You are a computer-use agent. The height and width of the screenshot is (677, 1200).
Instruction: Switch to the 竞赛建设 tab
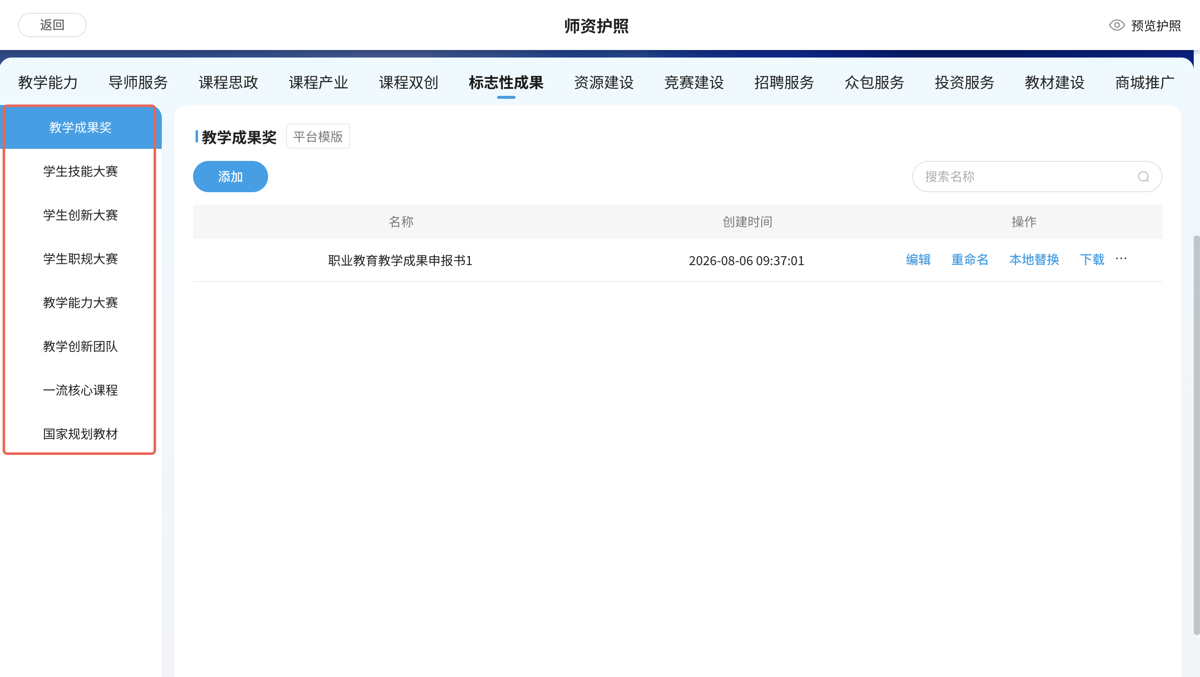(694, 83)
